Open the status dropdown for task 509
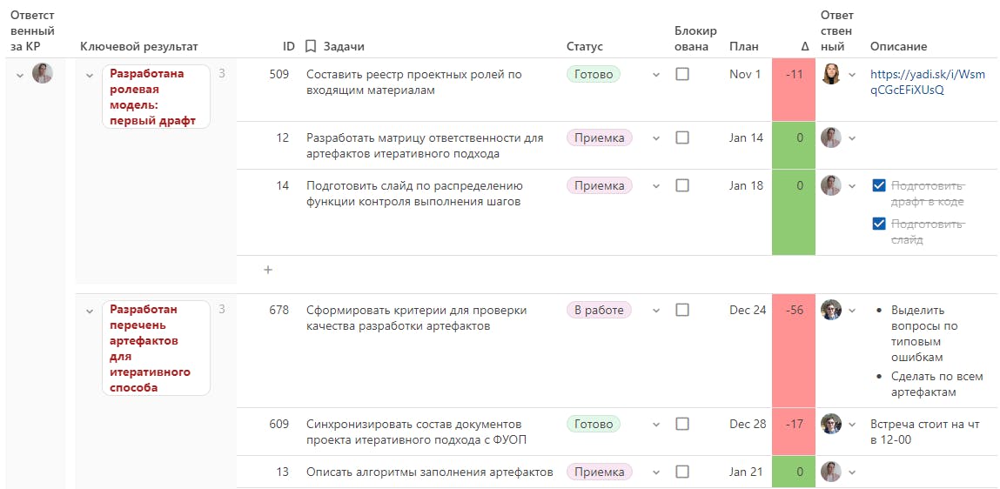This screenshot has width=1000, height=489. click(655, 75)
